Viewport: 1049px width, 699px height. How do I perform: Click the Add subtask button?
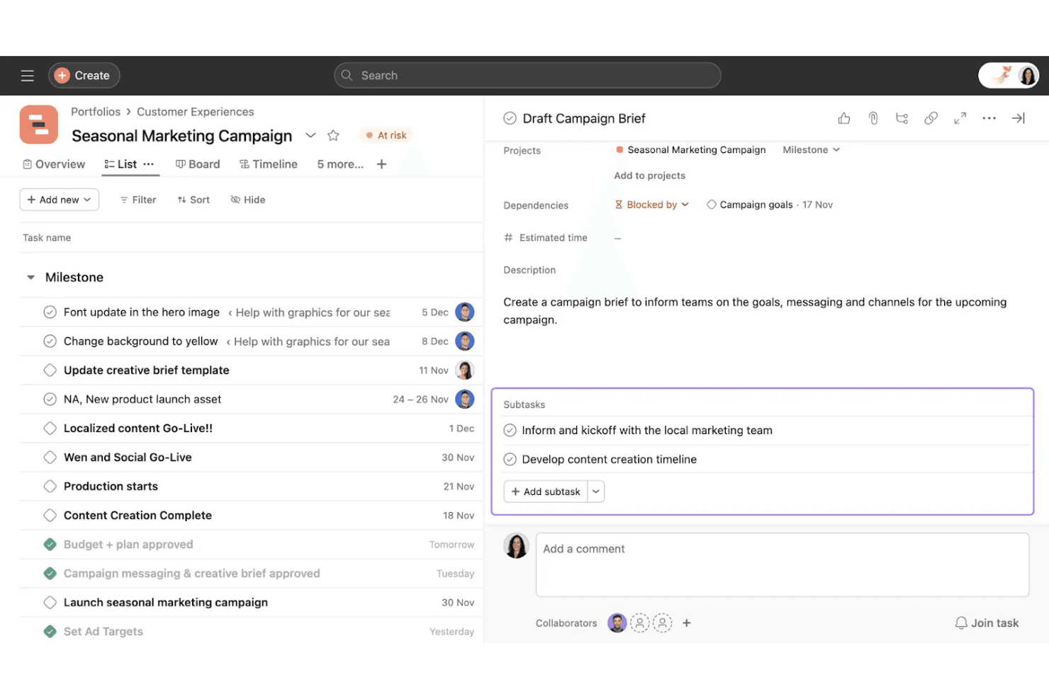(x=545, y=491)
